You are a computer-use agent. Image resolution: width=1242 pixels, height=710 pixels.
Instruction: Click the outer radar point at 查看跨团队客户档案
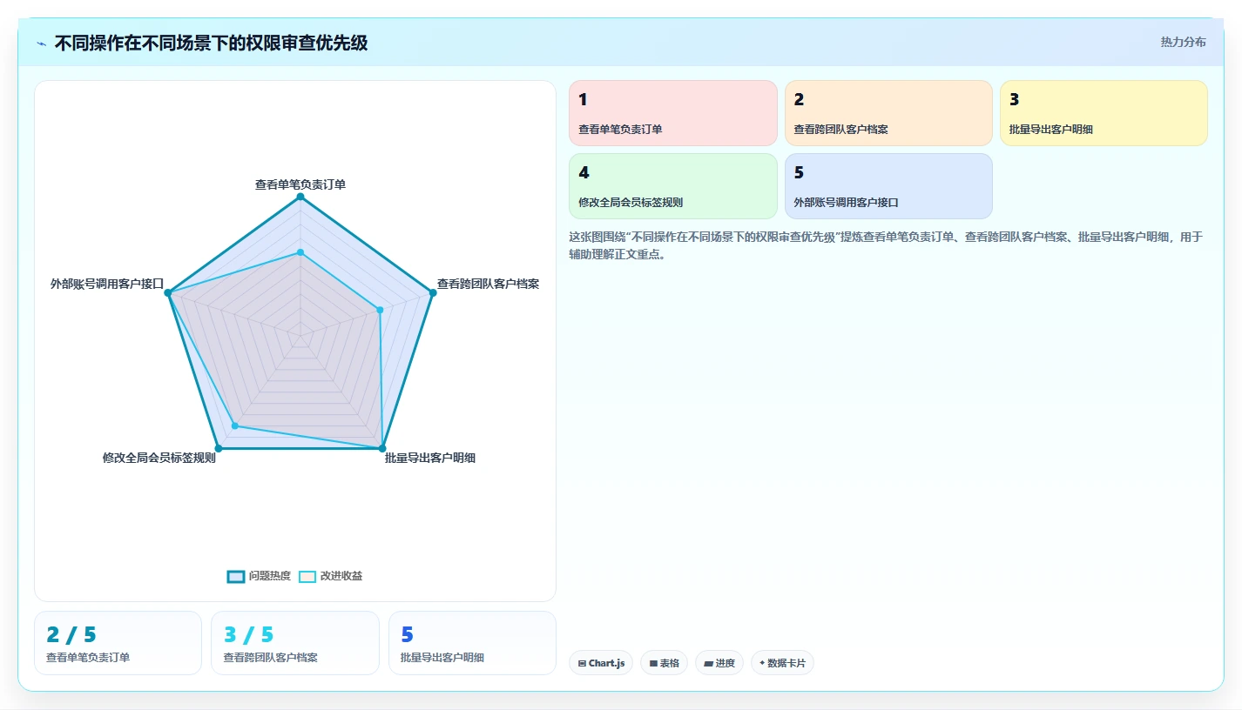(x=432, y=292)
